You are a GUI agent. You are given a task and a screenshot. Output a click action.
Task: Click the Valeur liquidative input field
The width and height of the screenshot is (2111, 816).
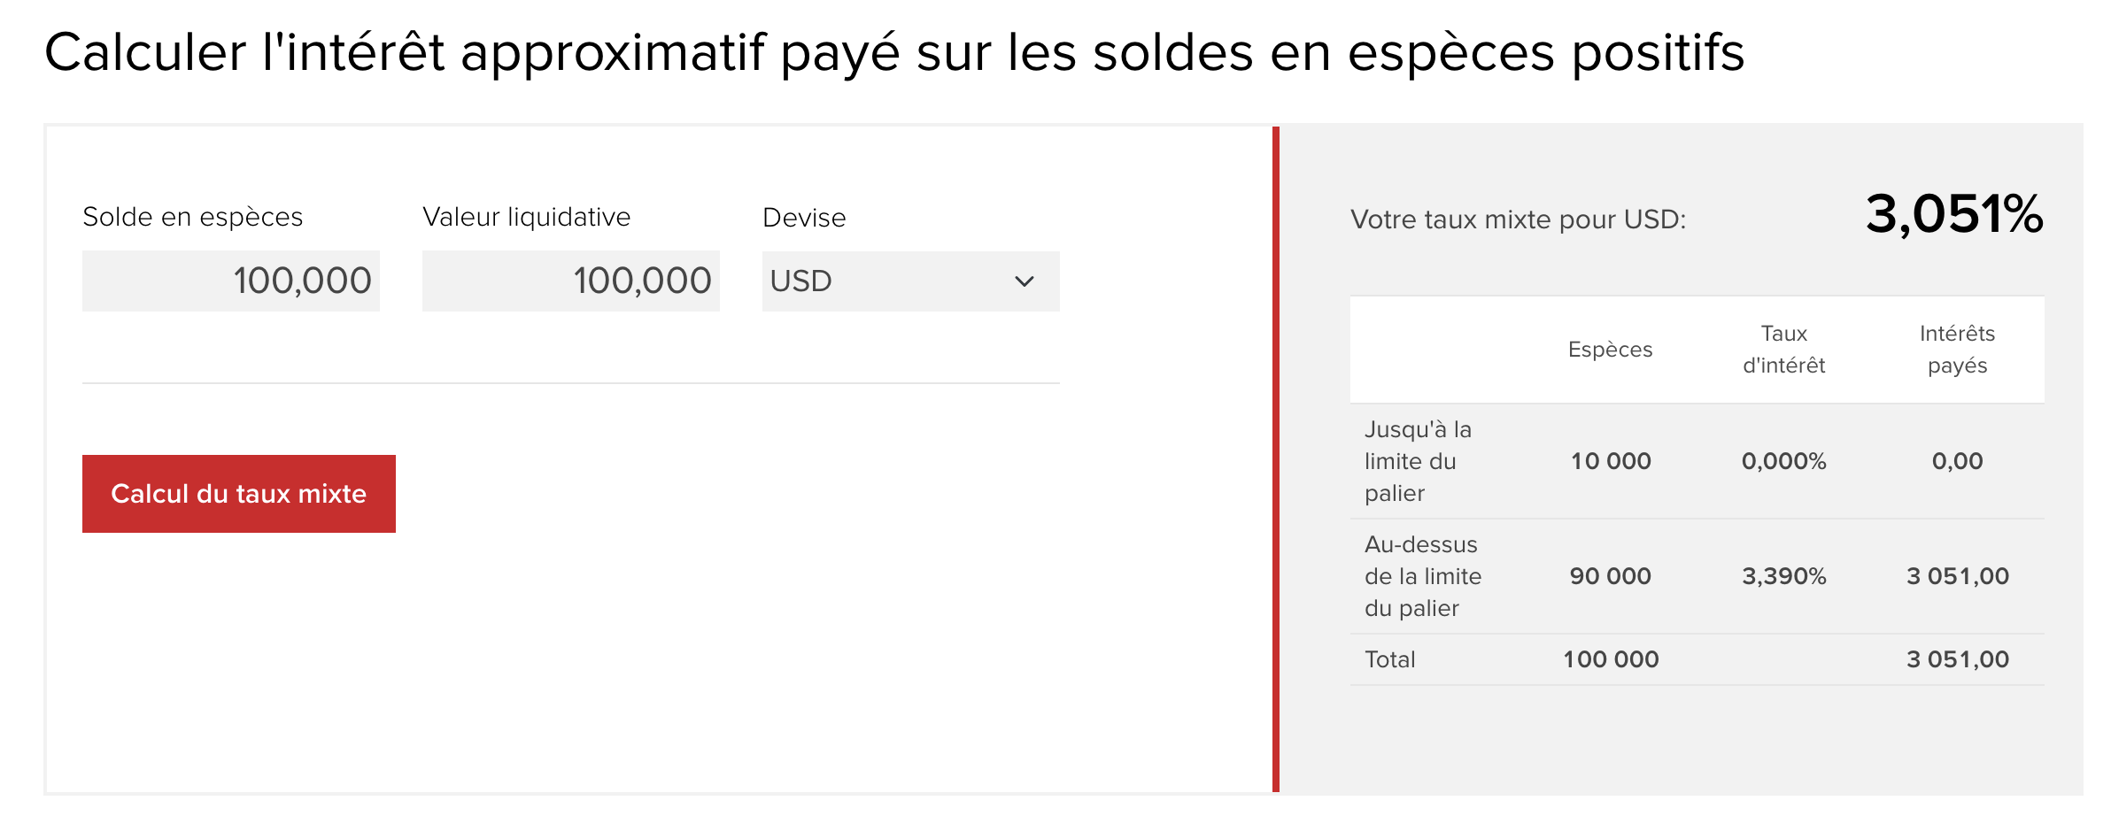point(570,281)
